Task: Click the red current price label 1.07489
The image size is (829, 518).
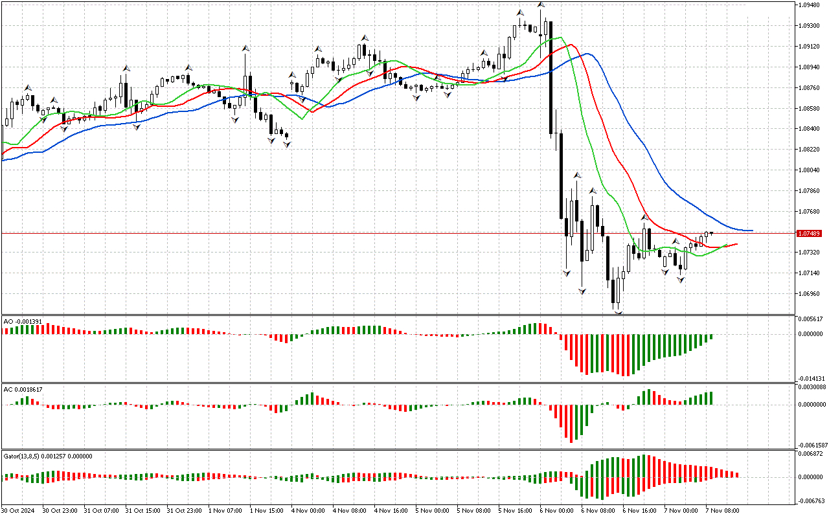Action: coord(810,233)
